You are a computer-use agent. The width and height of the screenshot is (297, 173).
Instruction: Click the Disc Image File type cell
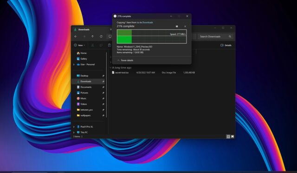pos(169,73)
